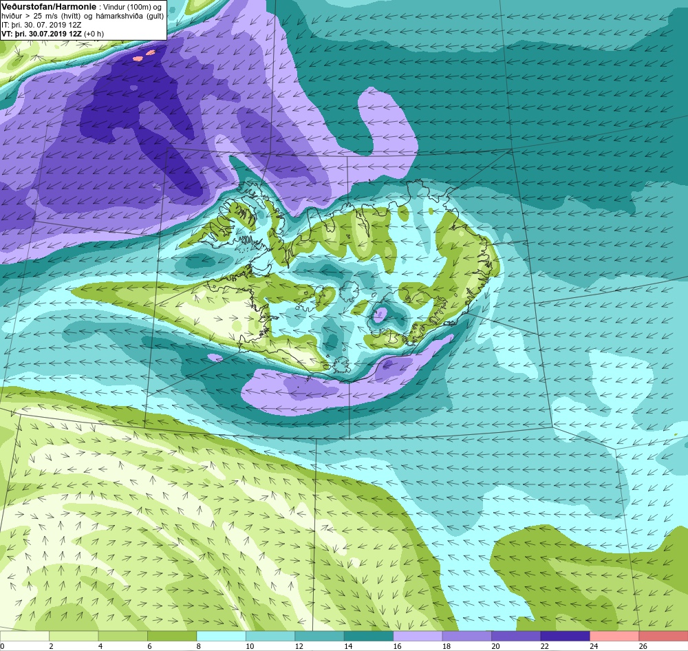Select the "Vindur (100m) og" text
This screenshot has width=688, height=651.
[132, 7]
